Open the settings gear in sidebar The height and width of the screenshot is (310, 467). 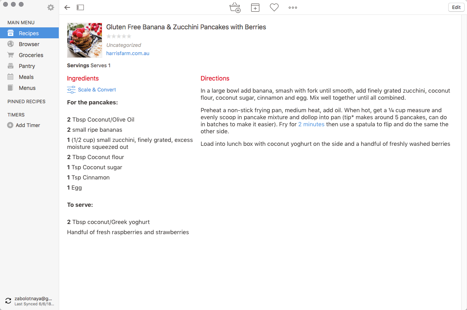(51, 7)
